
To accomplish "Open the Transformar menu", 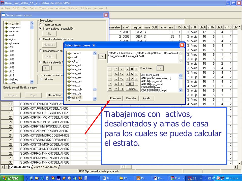I will tap(46, 8).
